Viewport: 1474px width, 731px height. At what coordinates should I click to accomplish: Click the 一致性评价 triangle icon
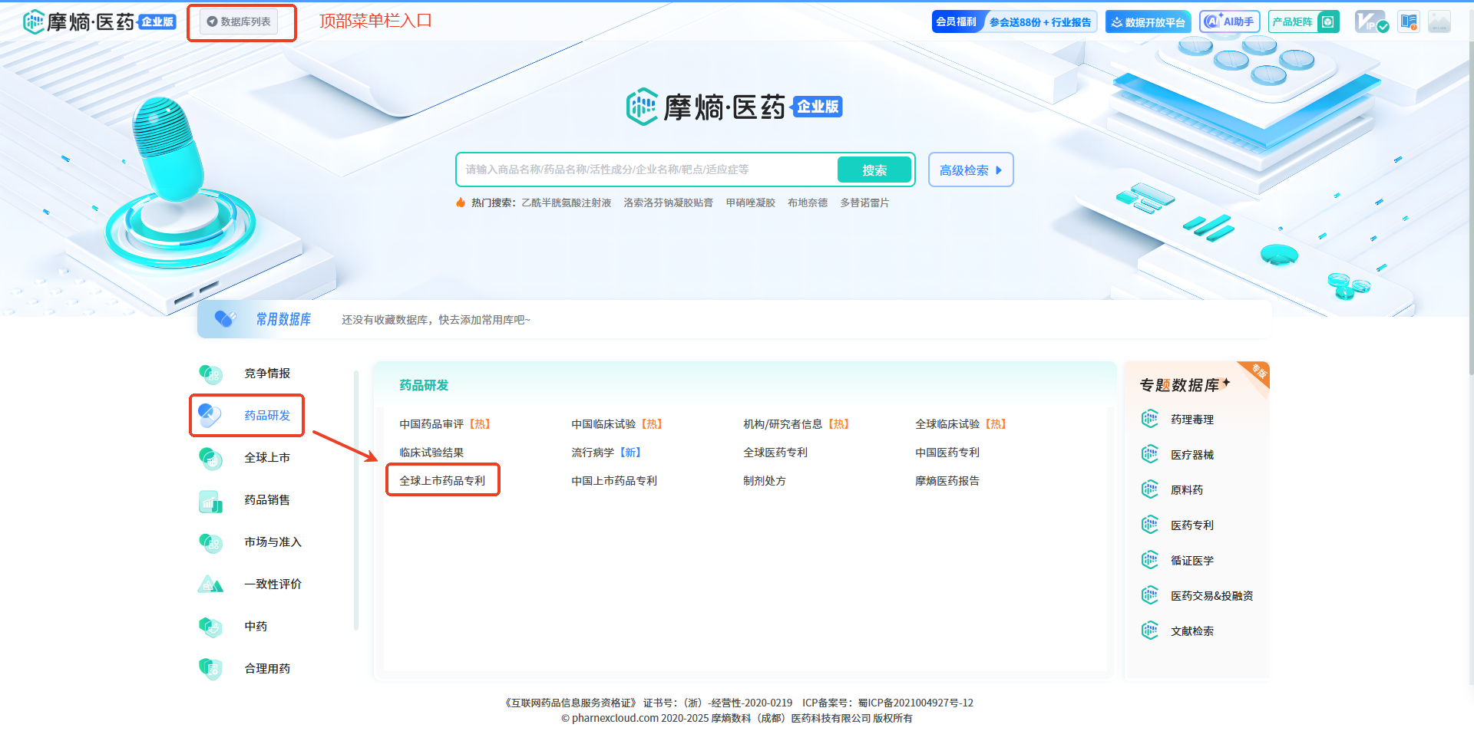pyautogui.click(x=210, y=584)
